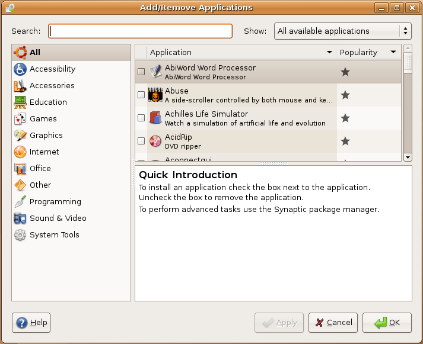Click the Cancel button
The image size is (423, 344).
[333, 323]
